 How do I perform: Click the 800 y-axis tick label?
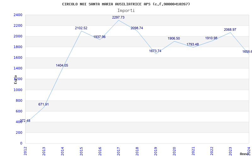(x=19, y=100)
